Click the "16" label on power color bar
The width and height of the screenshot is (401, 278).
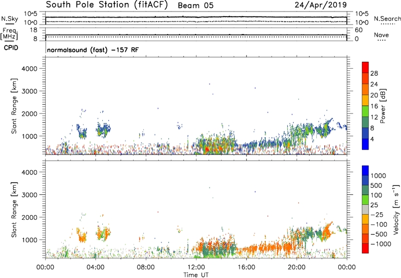pos(374,106)
